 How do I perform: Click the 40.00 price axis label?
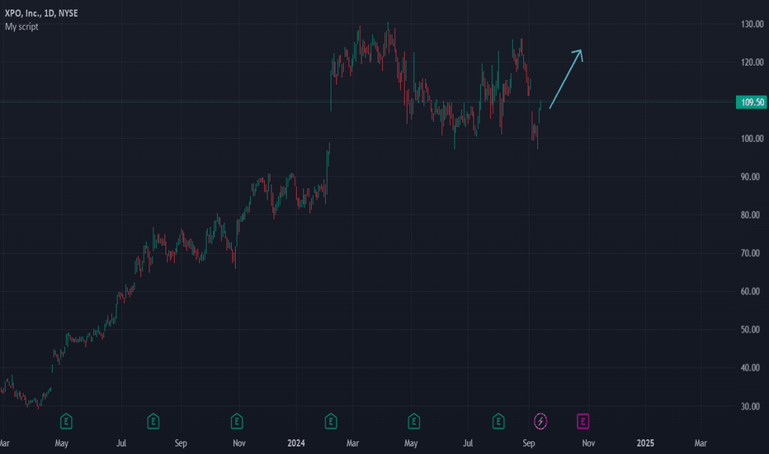coord(750,367)
